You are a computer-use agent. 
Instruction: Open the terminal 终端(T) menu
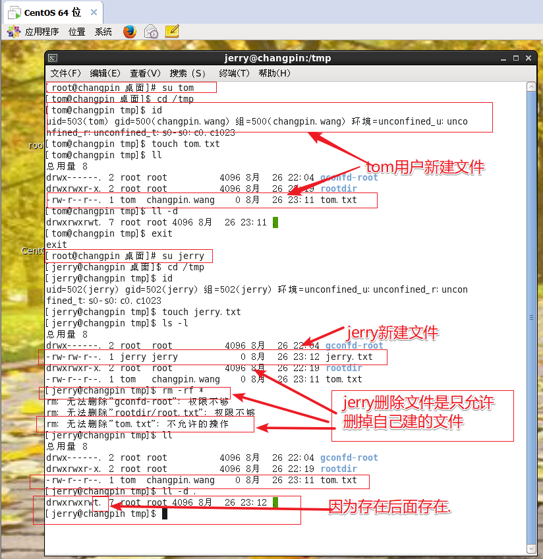point(234,73)
